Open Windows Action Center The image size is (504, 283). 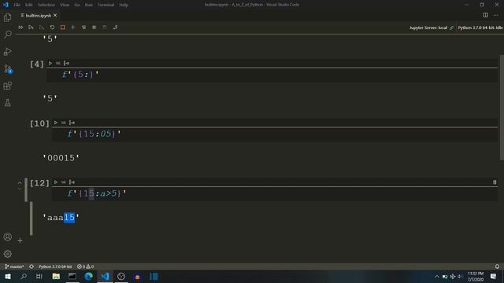(494, 277)
